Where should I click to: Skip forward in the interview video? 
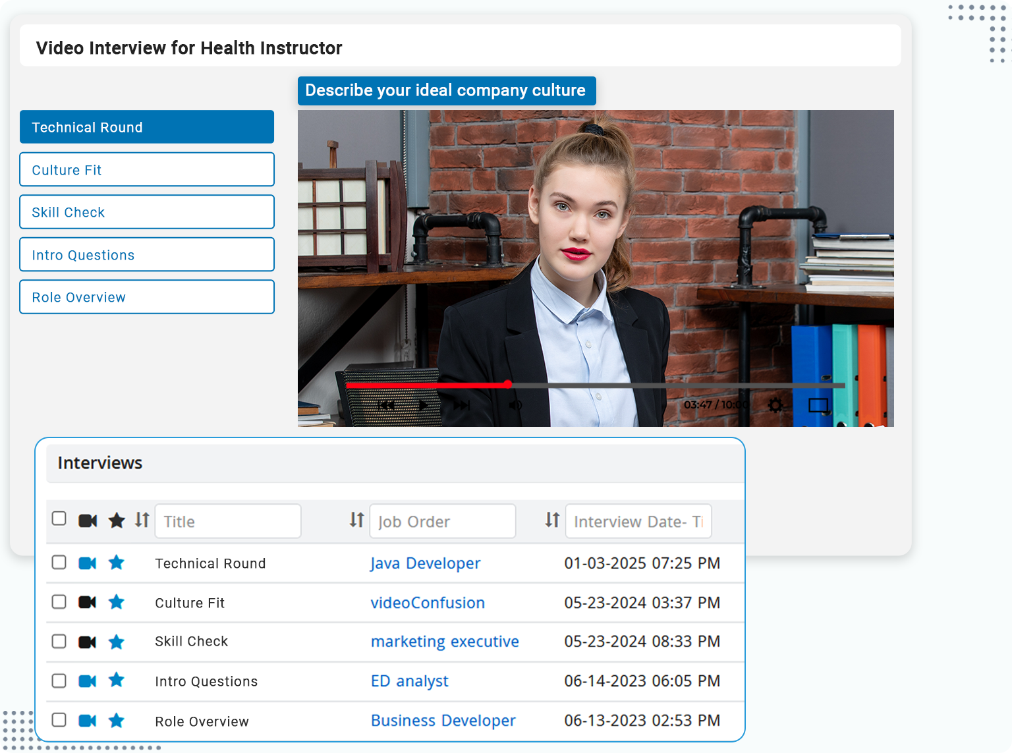(461, 405)
